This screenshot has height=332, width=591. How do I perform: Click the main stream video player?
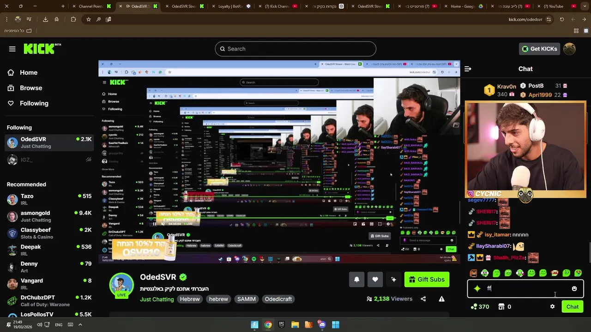[x=279, y=162]
